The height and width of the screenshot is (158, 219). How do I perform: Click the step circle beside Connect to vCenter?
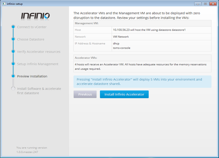coord(13,27)
